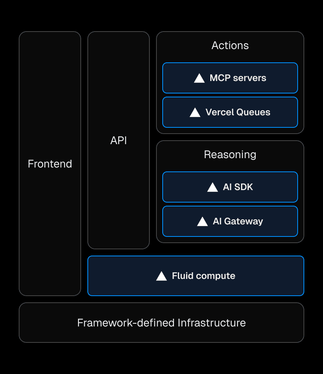Select the Frontend column label
The image size is (323, 374).
(x=50, y=164)
